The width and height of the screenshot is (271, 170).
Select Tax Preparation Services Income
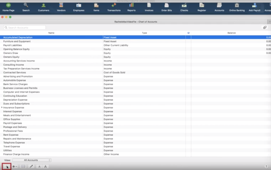click(x=135, y=69)
